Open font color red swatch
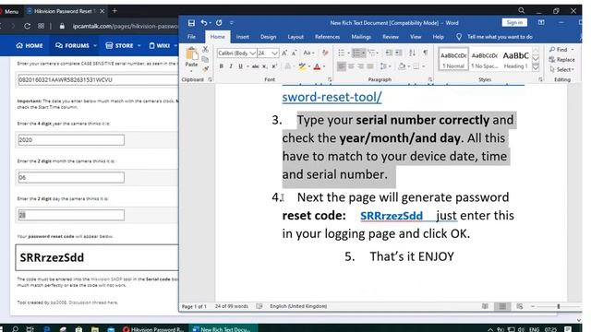 (x=317, y=66)
